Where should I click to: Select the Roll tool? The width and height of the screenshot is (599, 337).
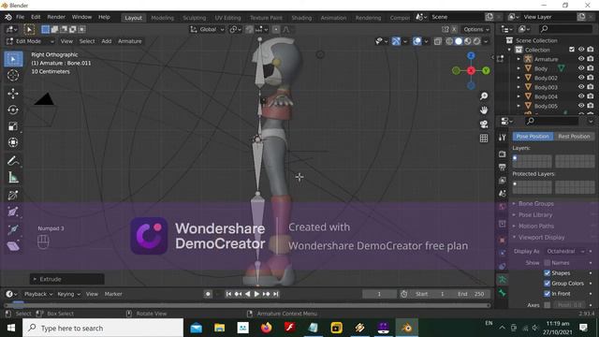tap(13, 196)
